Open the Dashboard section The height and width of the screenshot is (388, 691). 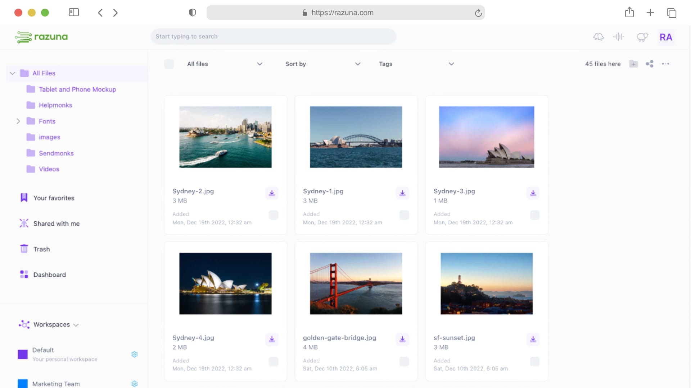[x=49, y=274]
